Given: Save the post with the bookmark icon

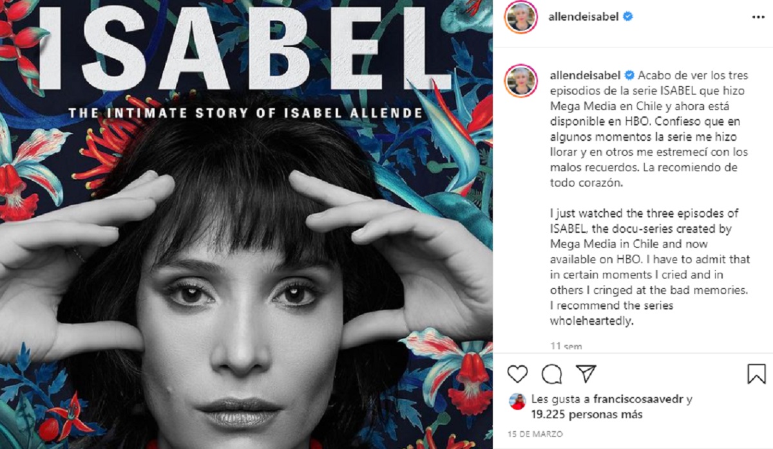Looking at the screenshot, I should coord(756,374).
